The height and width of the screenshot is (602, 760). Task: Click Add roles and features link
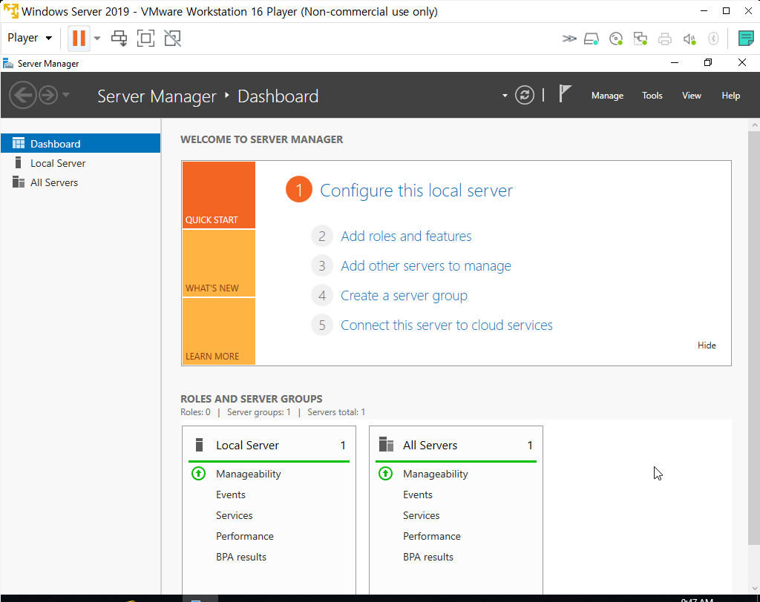406,236
